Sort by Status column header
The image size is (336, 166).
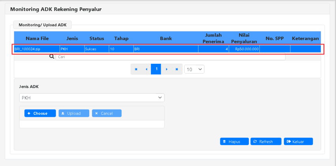(x=97, y=39)
